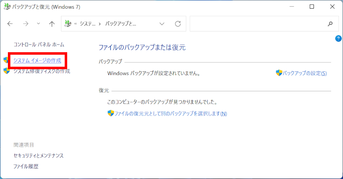This screenshot has width=343, height=179.
Task: Click text このコンピューターのバックアップが見つかりませんでした。
Action: 162,102
